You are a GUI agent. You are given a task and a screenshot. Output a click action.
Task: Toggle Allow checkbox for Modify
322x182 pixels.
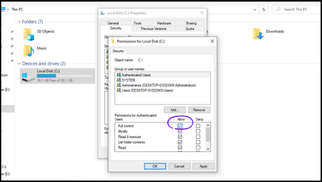(180, 131)
